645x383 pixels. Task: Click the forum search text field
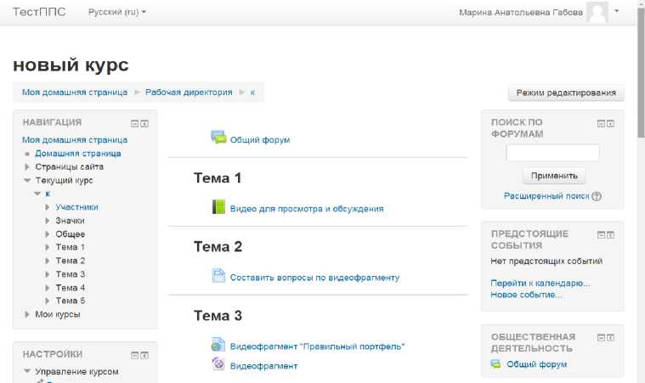[552, 154]
